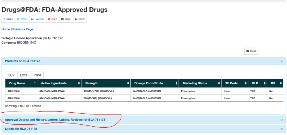Print page from share bar
The height and width of the screenshot is (135, 287).
coord(80,19)
